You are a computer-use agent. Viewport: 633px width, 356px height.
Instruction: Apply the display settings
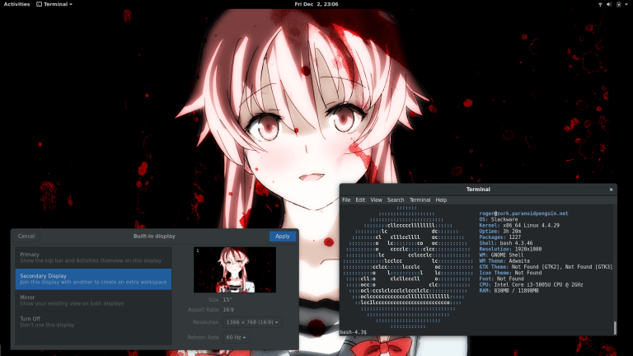pos(283,237)
